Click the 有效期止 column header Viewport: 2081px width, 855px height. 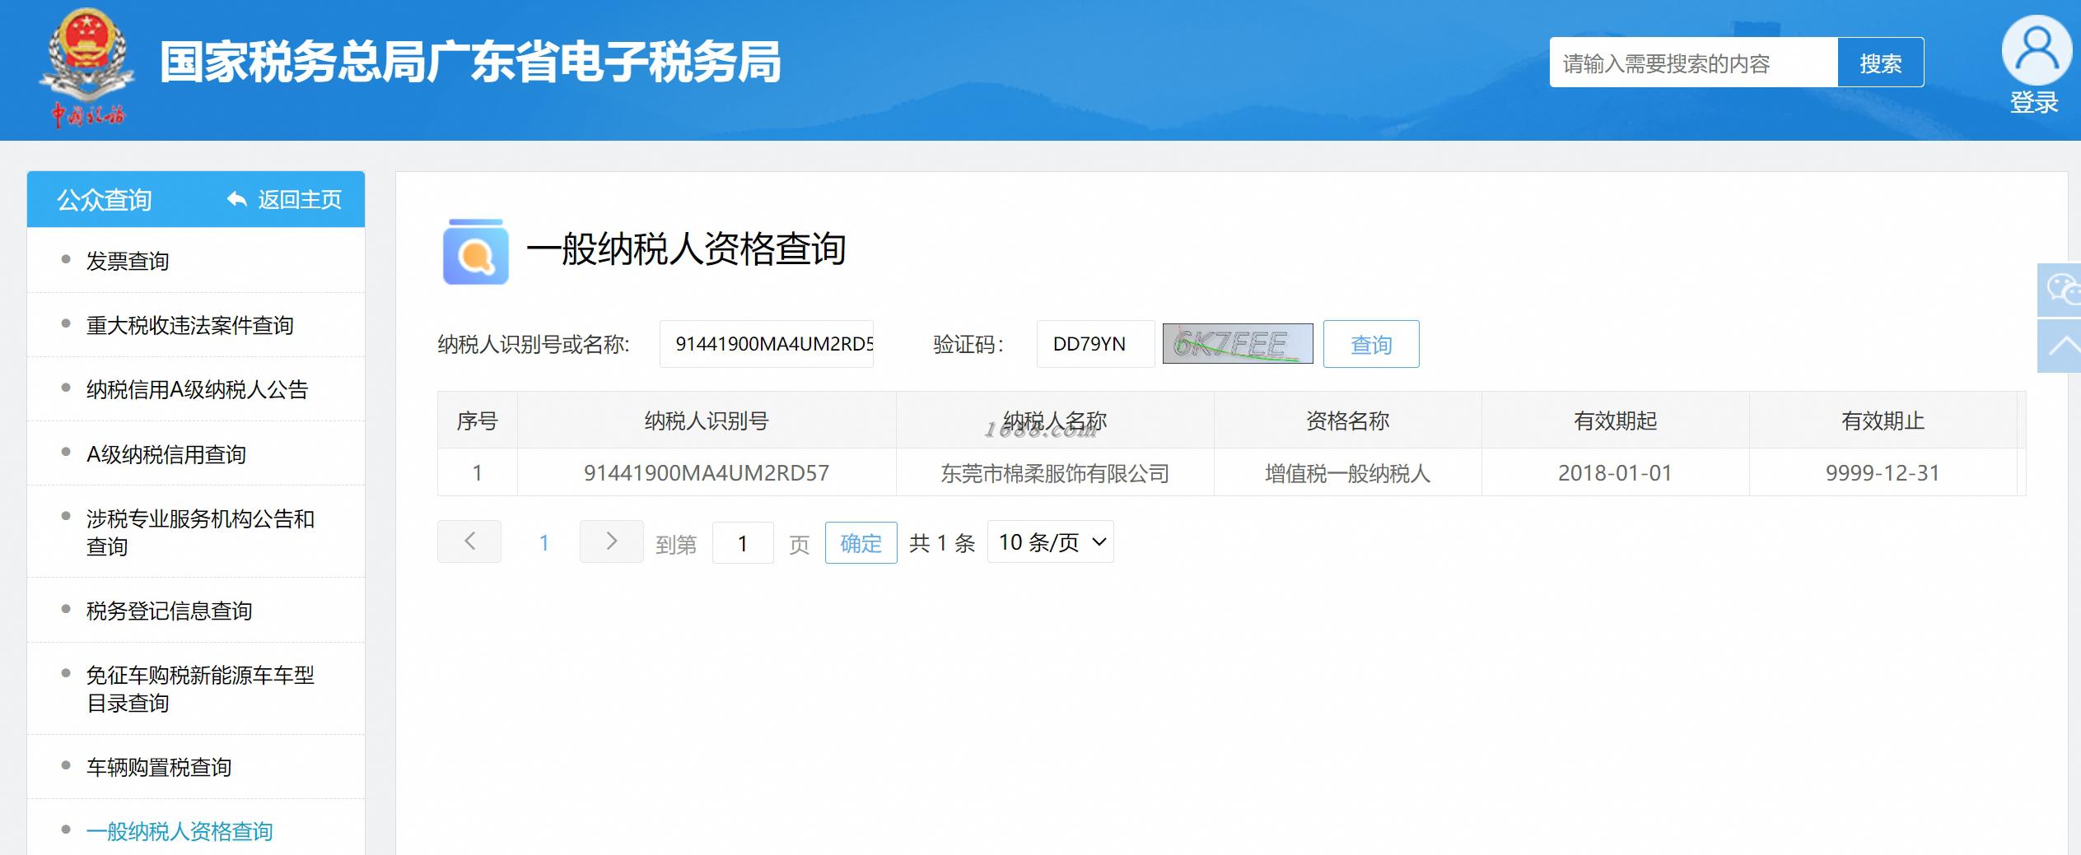tap(1883, 421)
